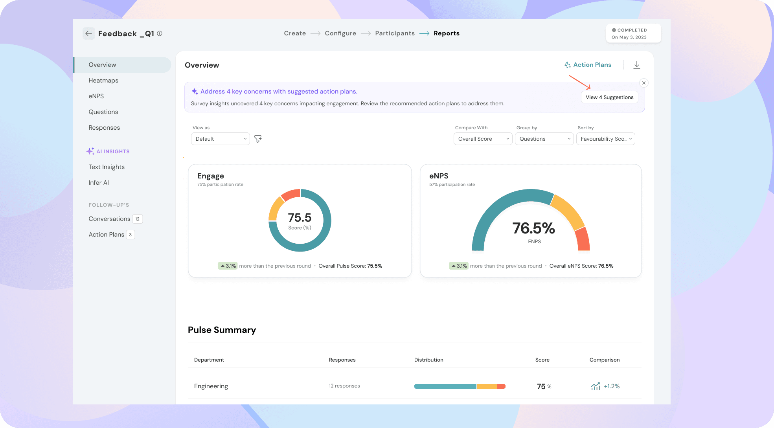Click View 4 Suggestions button

click(x=609, y=97)
